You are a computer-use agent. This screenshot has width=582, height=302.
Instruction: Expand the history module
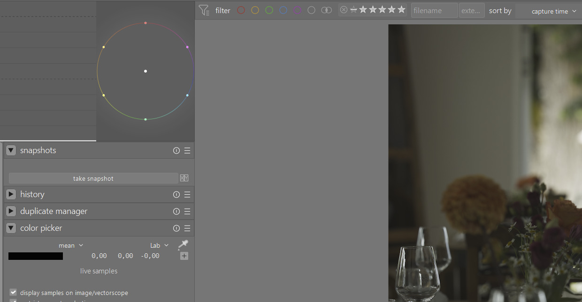tap(11, 194)
